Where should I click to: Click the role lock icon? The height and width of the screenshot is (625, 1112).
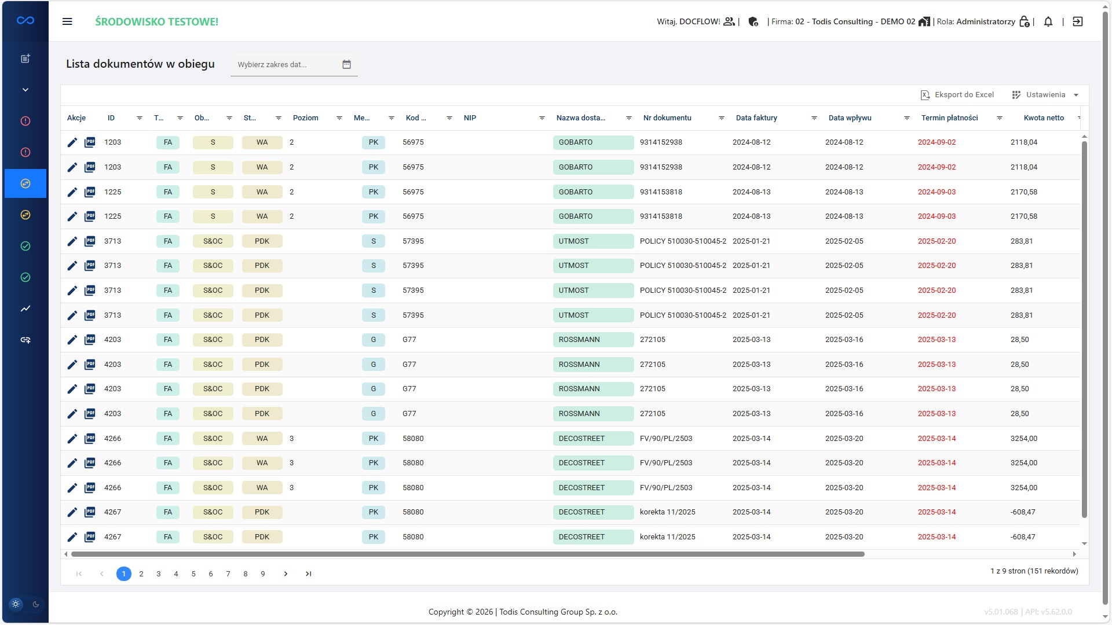click(x=1024, y=21)
